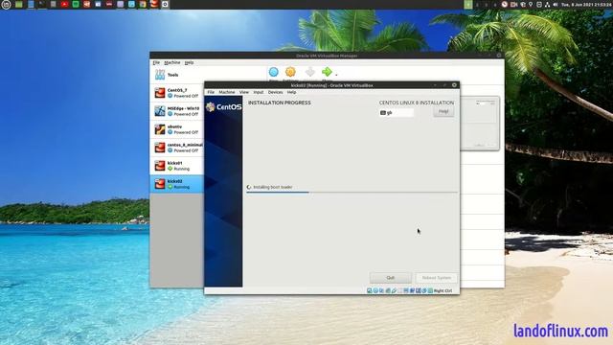Open Machine menu in kicks02 VM window
The height and width of the screenshot is (345, 613).
(227, 92)
